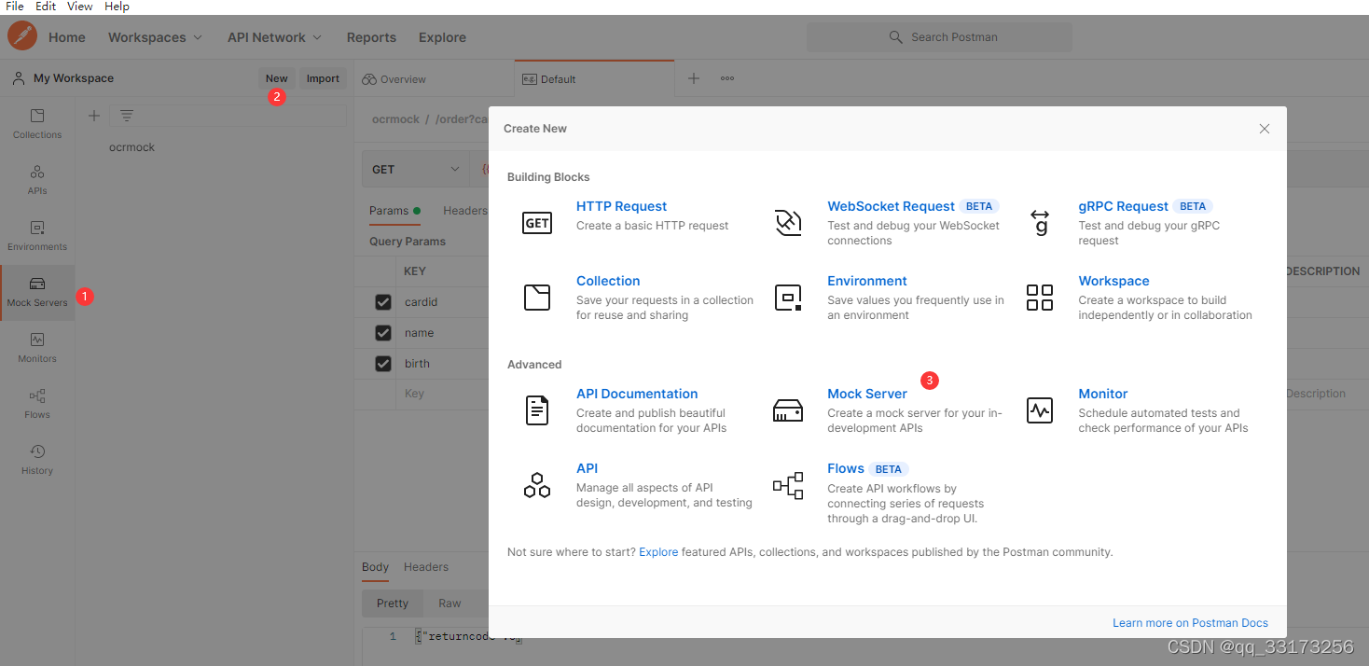
Task: Open Collections in the sidebar
Action: [37, 124]
